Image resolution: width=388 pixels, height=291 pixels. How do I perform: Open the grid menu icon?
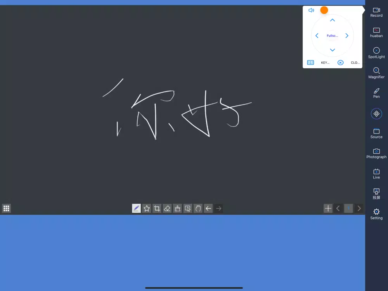tap(7, 208)
